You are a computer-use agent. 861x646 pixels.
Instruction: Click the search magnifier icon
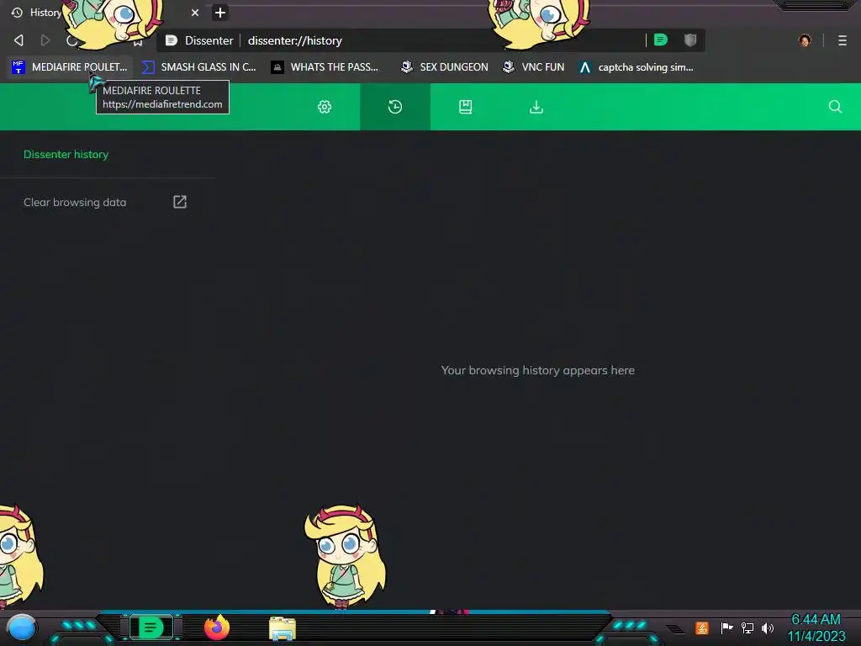point(835,107)
